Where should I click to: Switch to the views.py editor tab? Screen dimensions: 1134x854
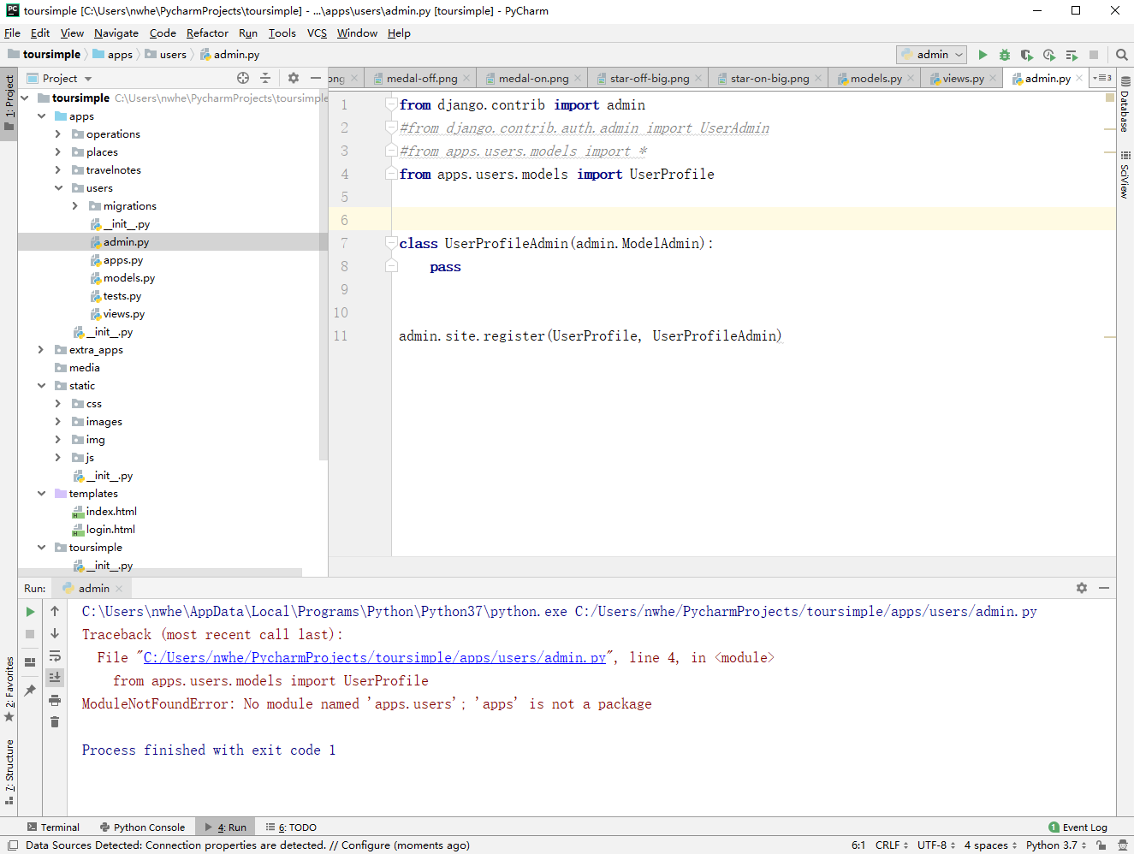[x=963, y=78]
